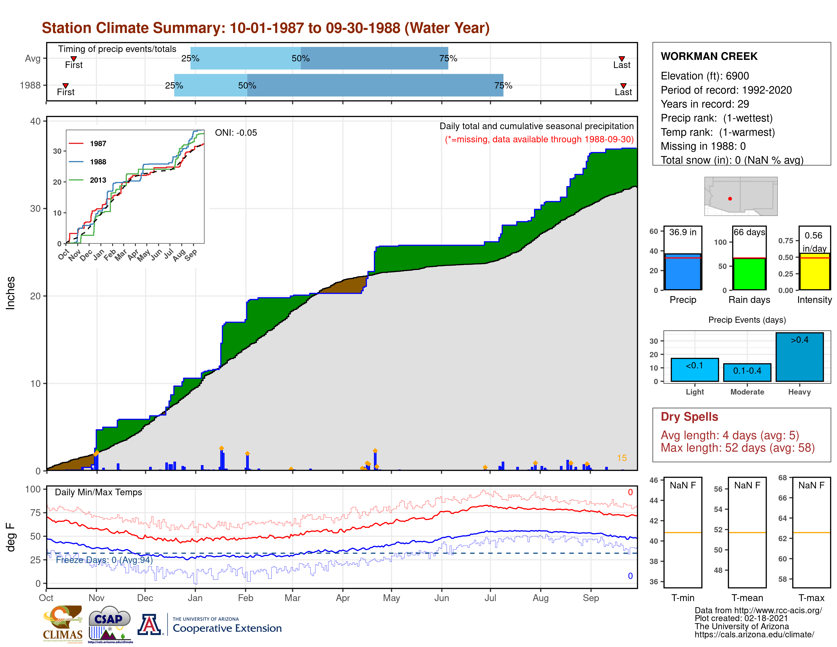This screenshot has width=837, height=647.
Task: Click the 'Precip rank: (1-wettest)' text
Action: (x=717, y=118)
